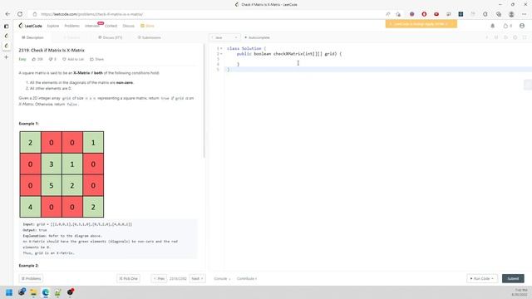Image resolution: width=532 pixels, height=299 pixels.
Task: Click the purple round extension icon
Action: click(x=412, y=14)
